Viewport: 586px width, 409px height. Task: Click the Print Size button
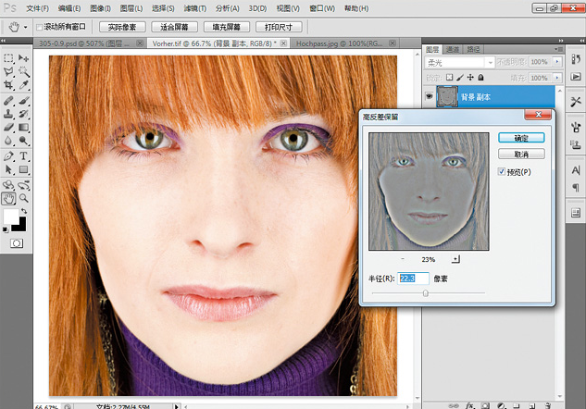pos(279,27)
